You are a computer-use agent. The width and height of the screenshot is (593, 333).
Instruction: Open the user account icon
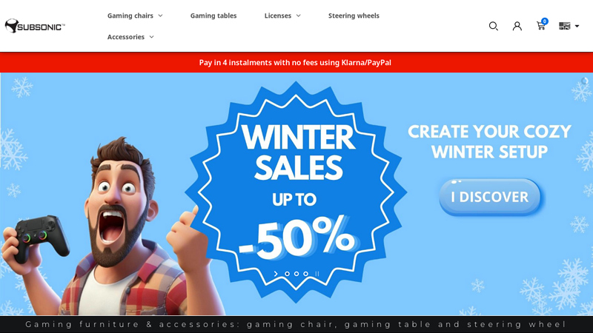(517, 26)
